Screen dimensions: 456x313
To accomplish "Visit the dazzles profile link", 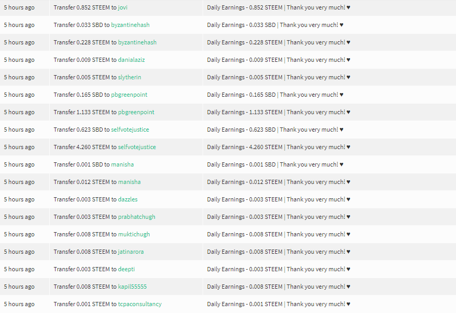I will coord(127,199).
